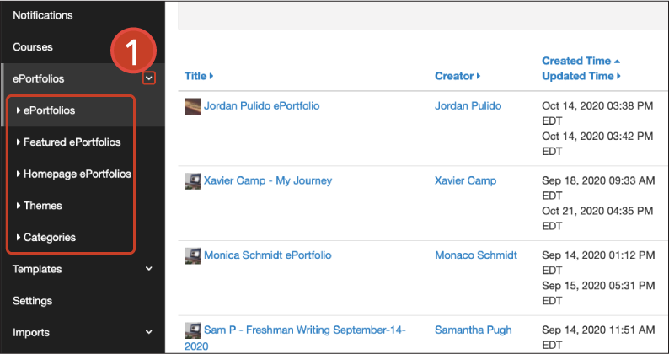Select Featured ePortfolios submenu item
The height and width of the screenshot is (354, 669).
[x=72, y=142]
